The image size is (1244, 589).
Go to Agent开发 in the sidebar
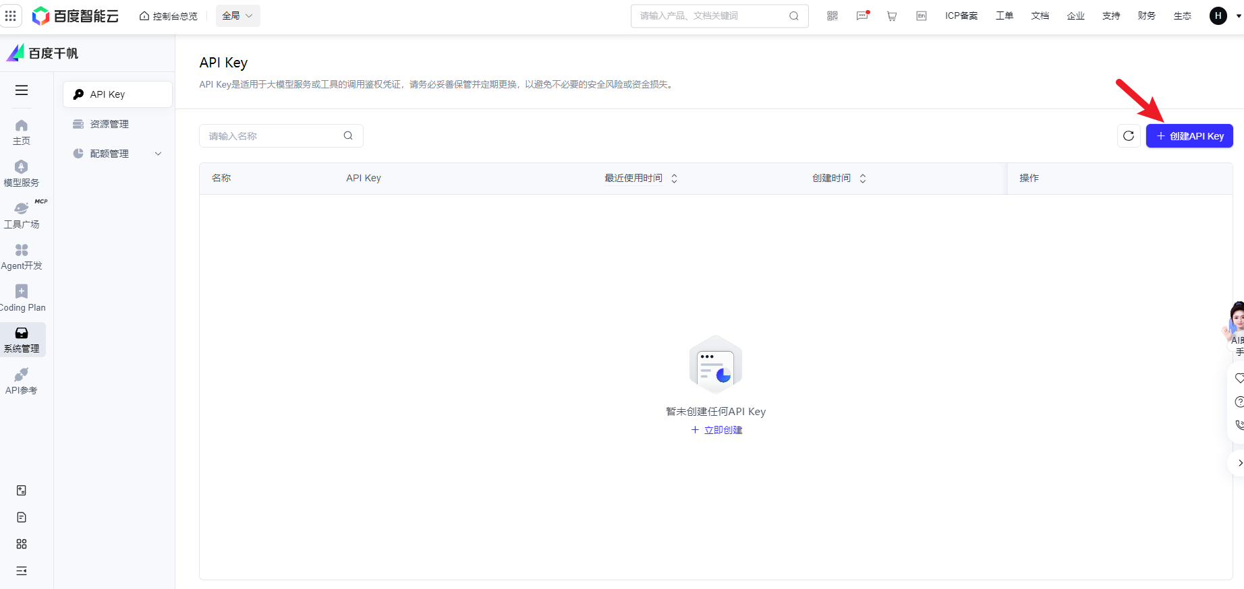point(22,257)
